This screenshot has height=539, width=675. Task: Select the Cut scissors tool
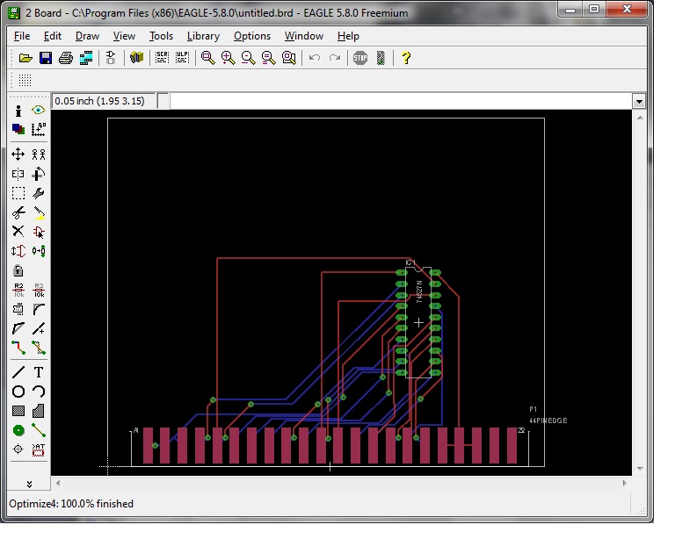pos(18,212)
